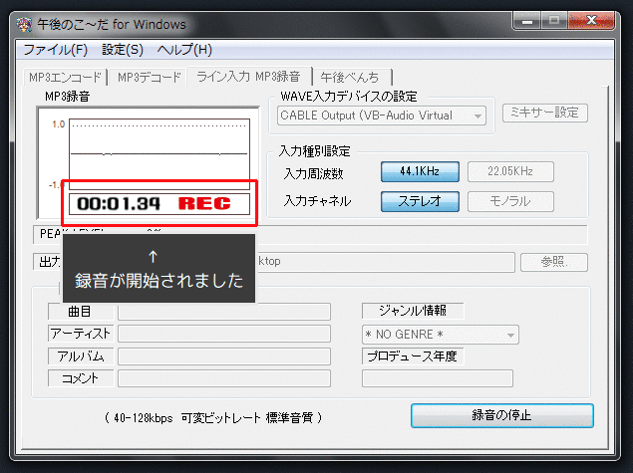Image resolution: width=633 pixels, height=473 pixels.
Task: Click the ミキサー設定 button
Action: tap(544, 114)
